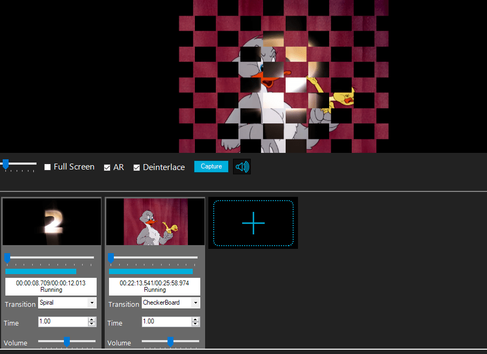Toggle the speaker mute icon
Viewport: 487px width, 354px height.
point(242,167)
